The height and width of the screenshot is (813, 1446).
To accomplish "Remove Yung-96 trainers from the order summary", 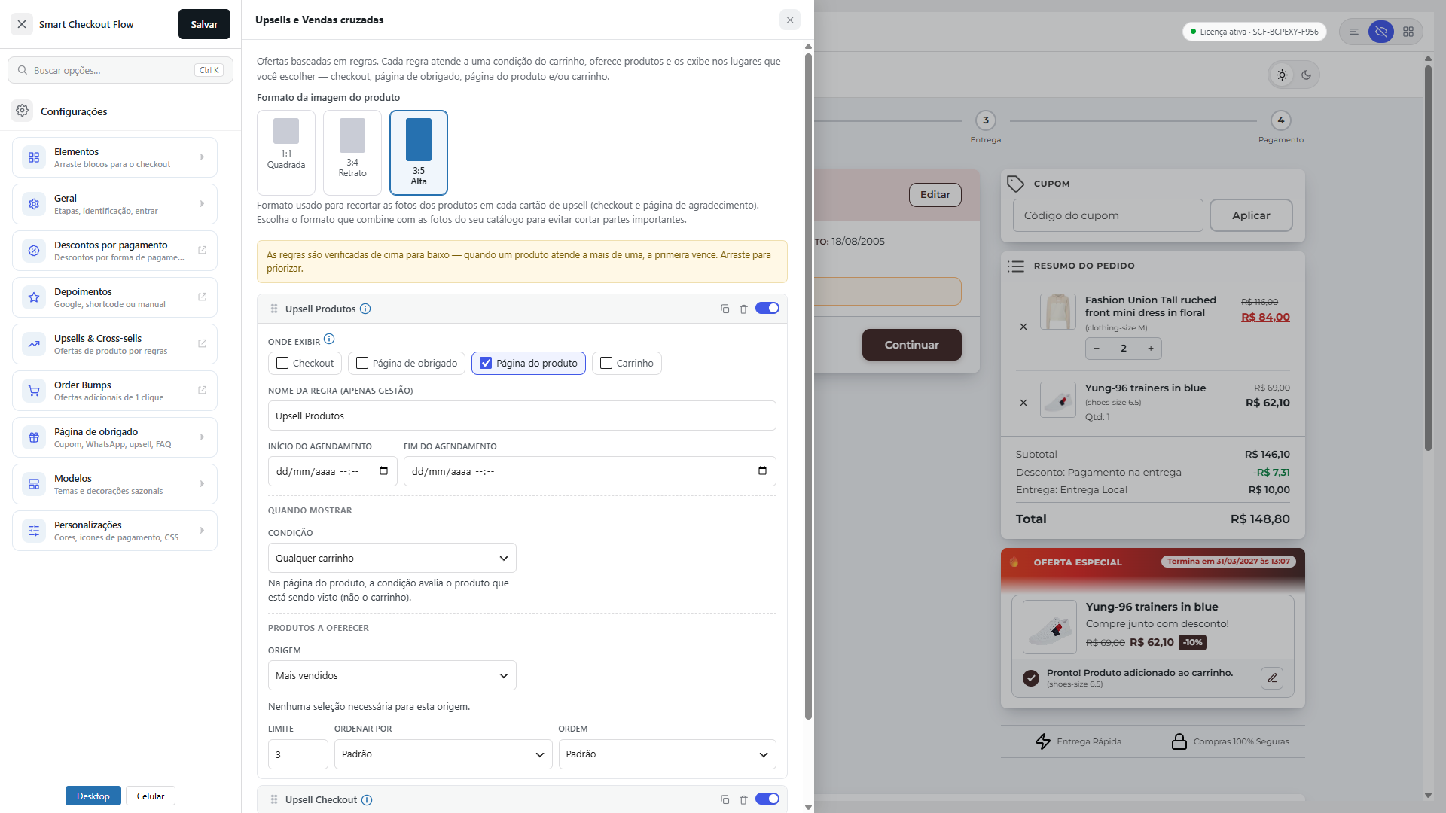I will pos(1023,403).
